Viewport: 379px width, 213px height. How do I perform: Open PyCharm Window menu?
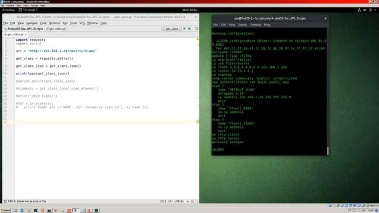pos(92,23)
